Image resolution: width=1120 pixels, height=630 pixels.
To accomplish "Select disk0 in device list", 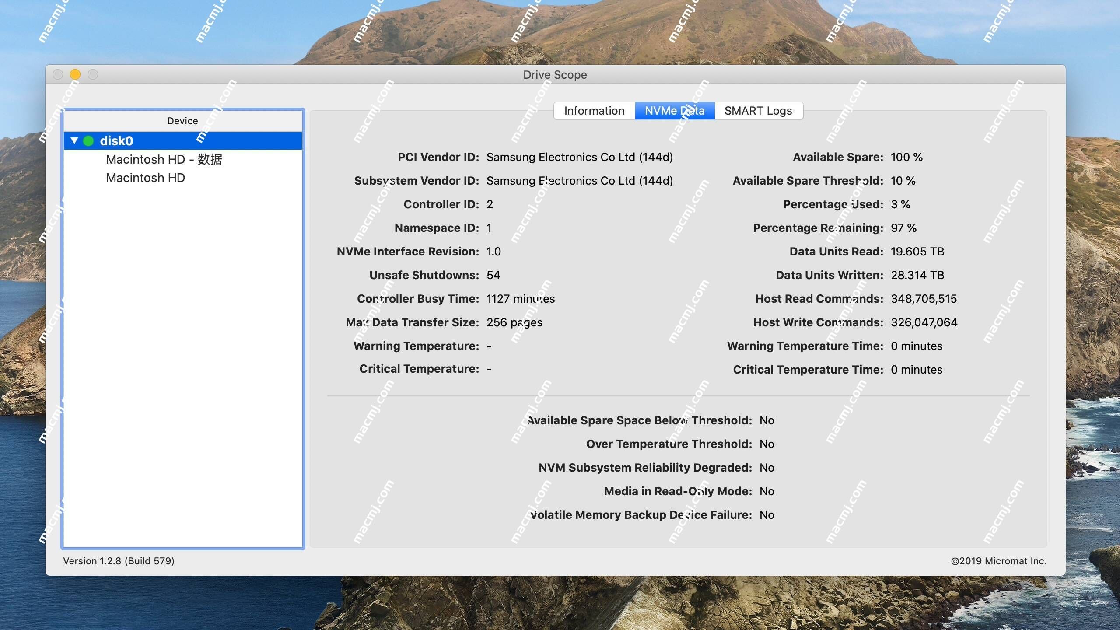I will pos(182,141).
